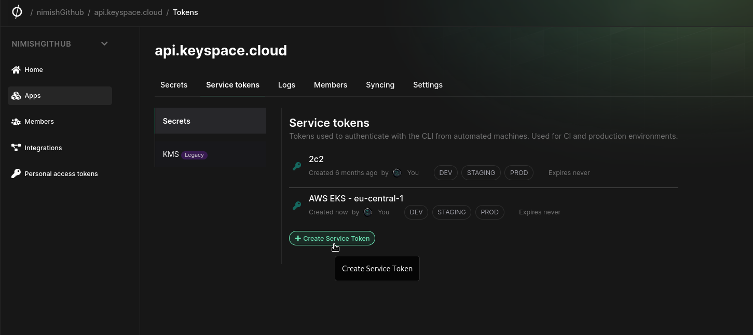Viewport: 753px width, 335px height.
Task: Expand the NIMISHGITHUB organisation chevron
Action: pyautogui.click(x=104, y=44)
